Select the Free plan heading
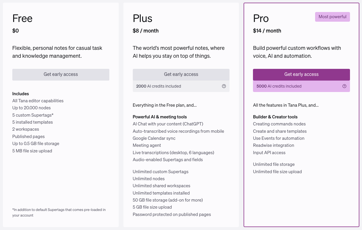This screenshot has width=362, height=230. [x=22, y=18]
